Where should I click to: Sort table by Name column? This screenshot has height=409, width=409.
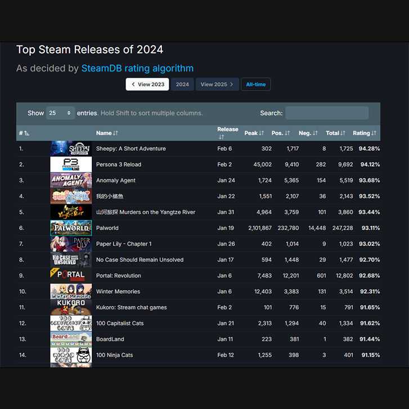(107, 133)
